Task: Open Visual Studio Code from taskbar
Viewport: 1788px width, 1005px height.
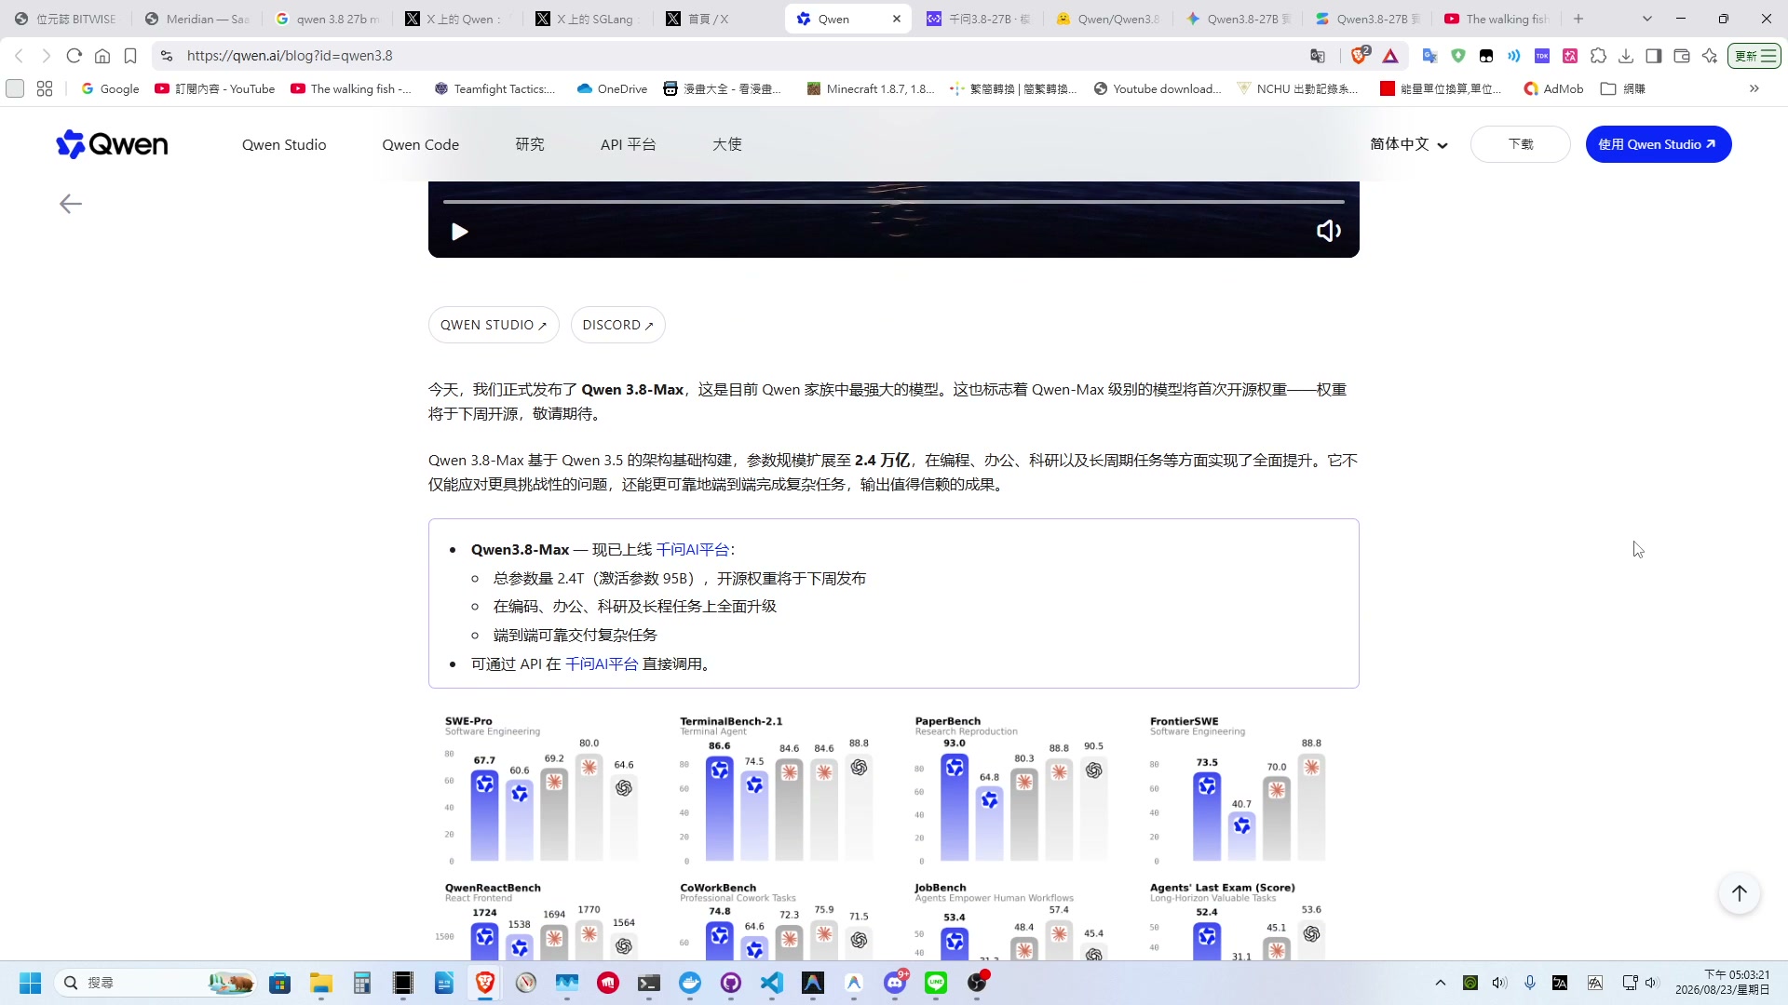Action: 772,983
